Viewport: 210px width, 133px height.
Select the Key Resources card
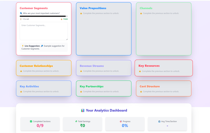[x=164, y=68]
